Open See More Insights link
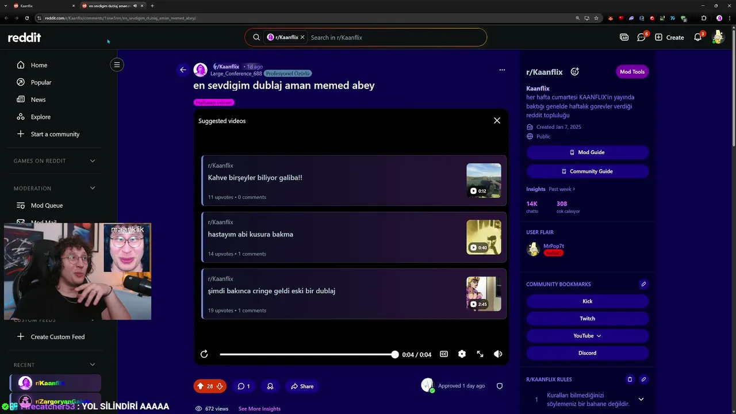 coord(259,409)
